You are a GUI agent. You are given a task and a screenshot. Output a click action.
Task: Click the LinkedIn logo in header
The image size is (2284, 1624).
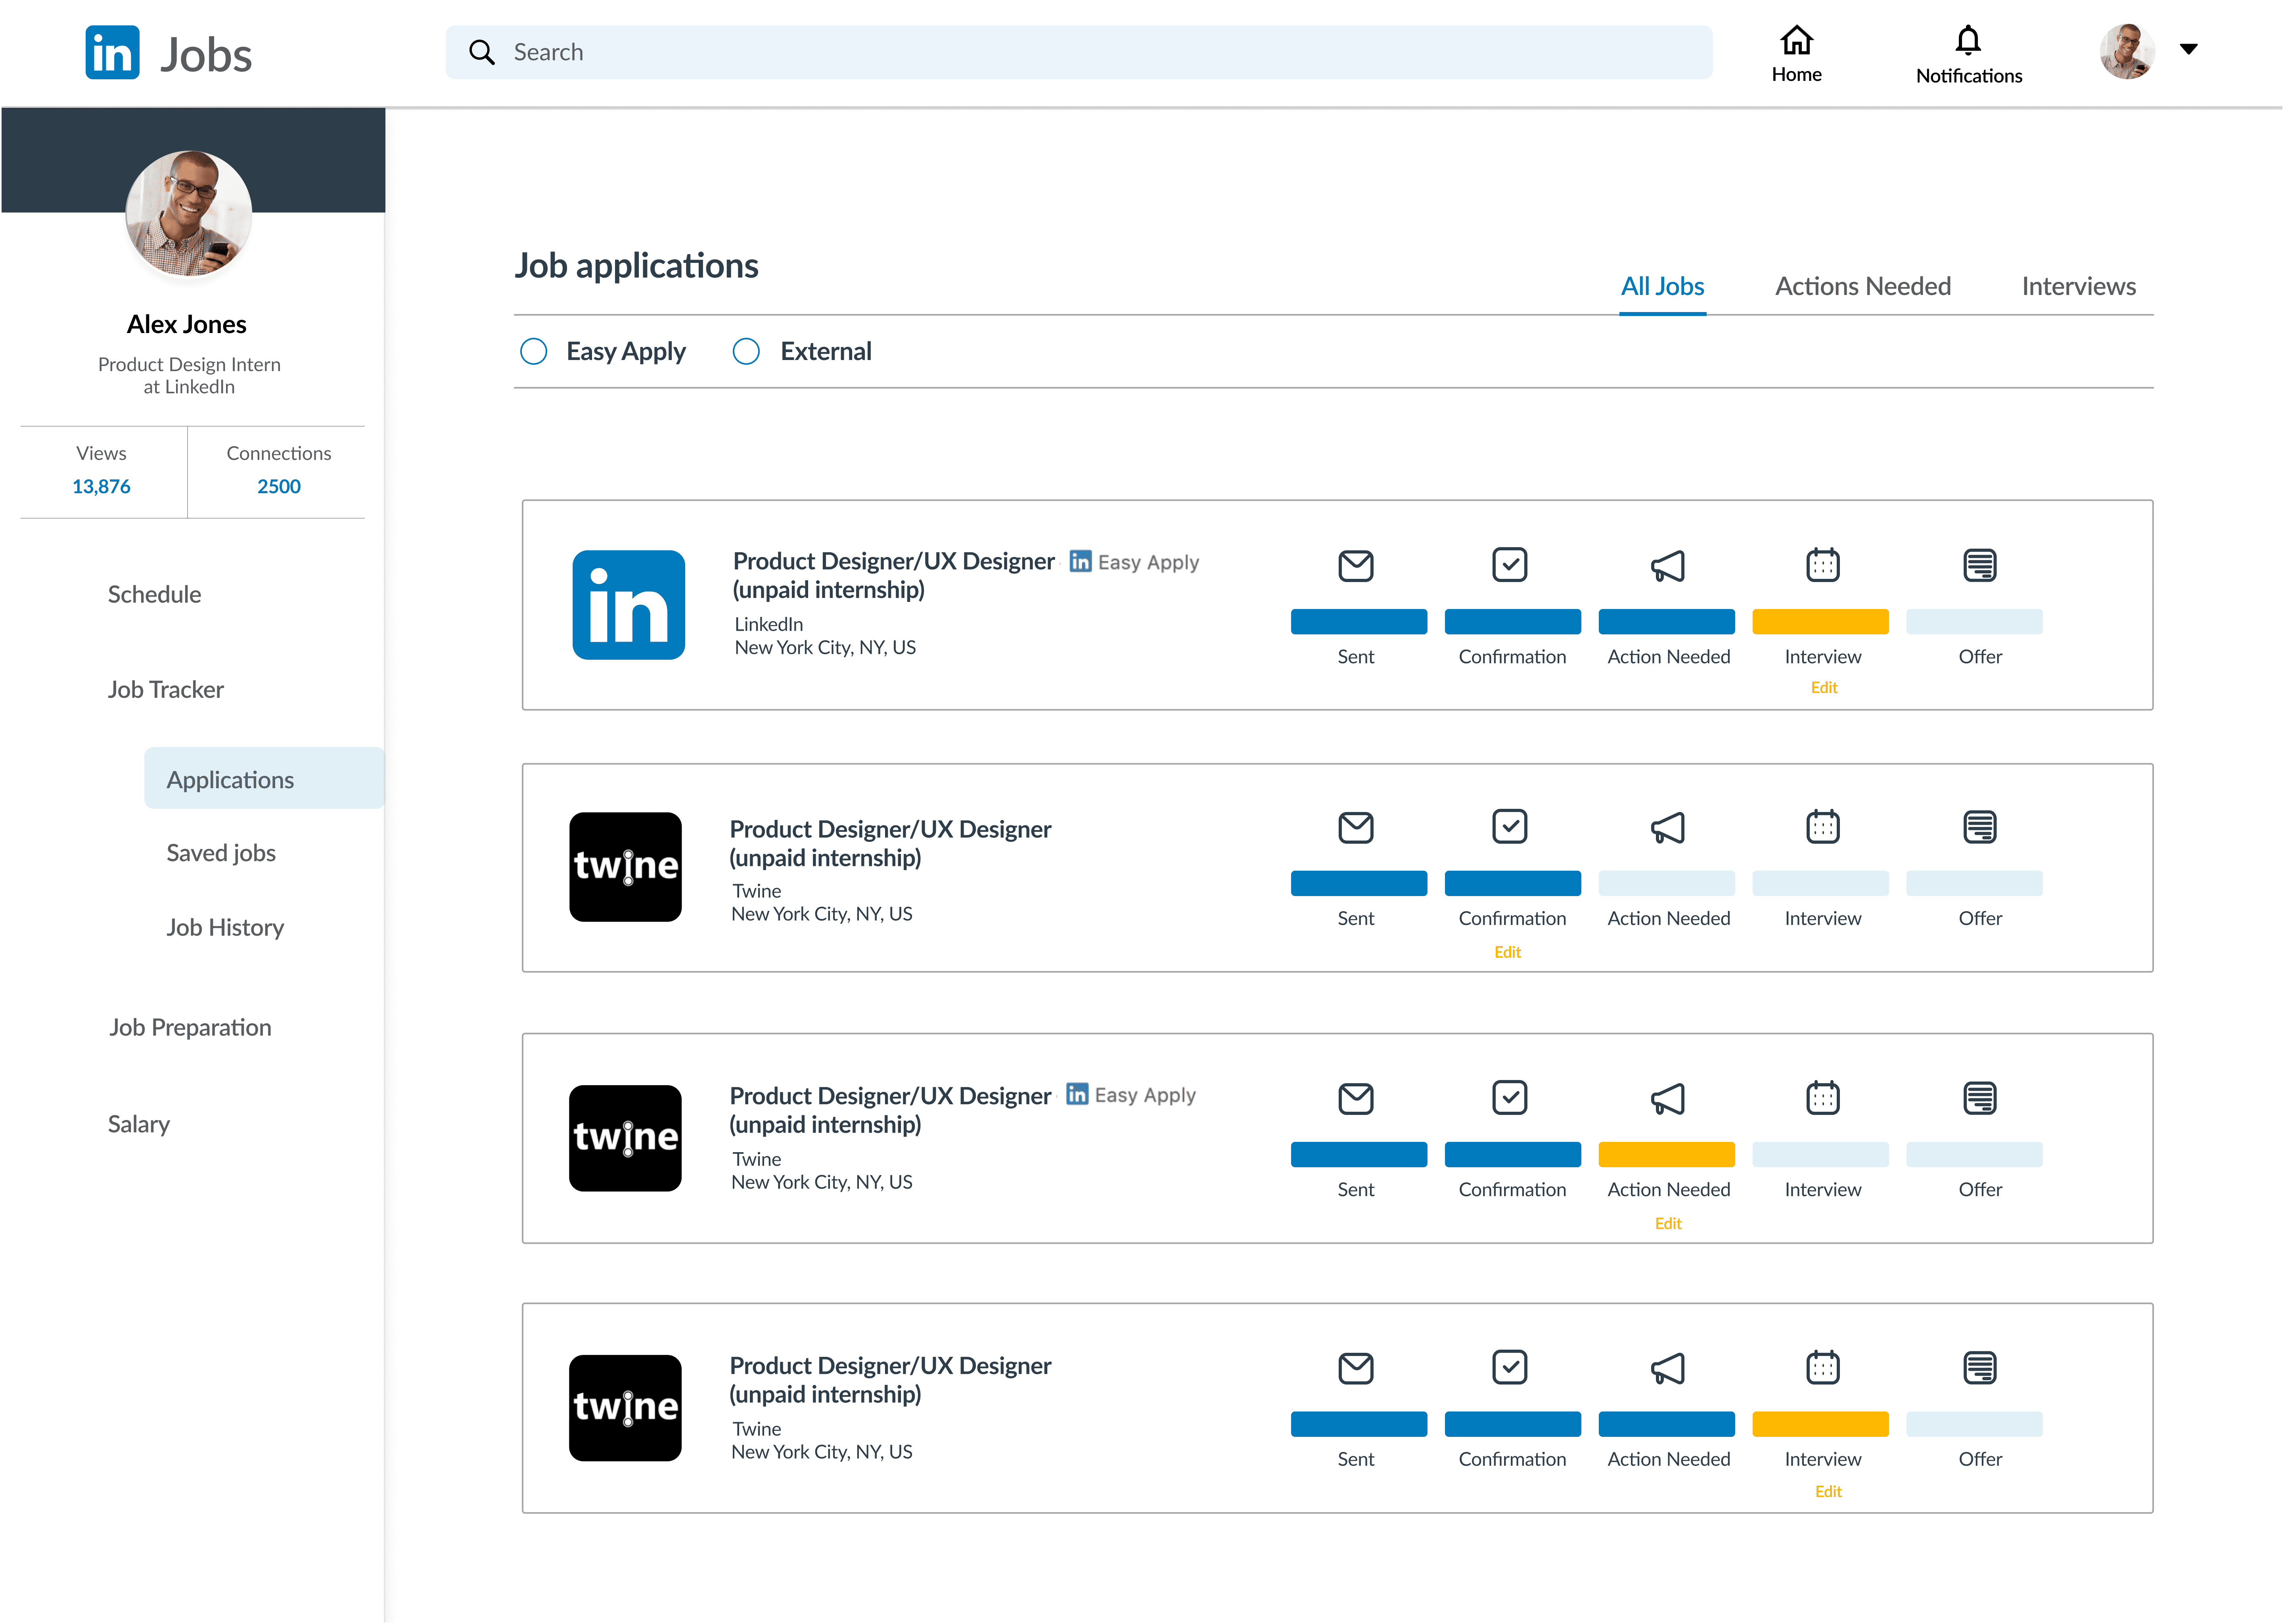(112, 52)
